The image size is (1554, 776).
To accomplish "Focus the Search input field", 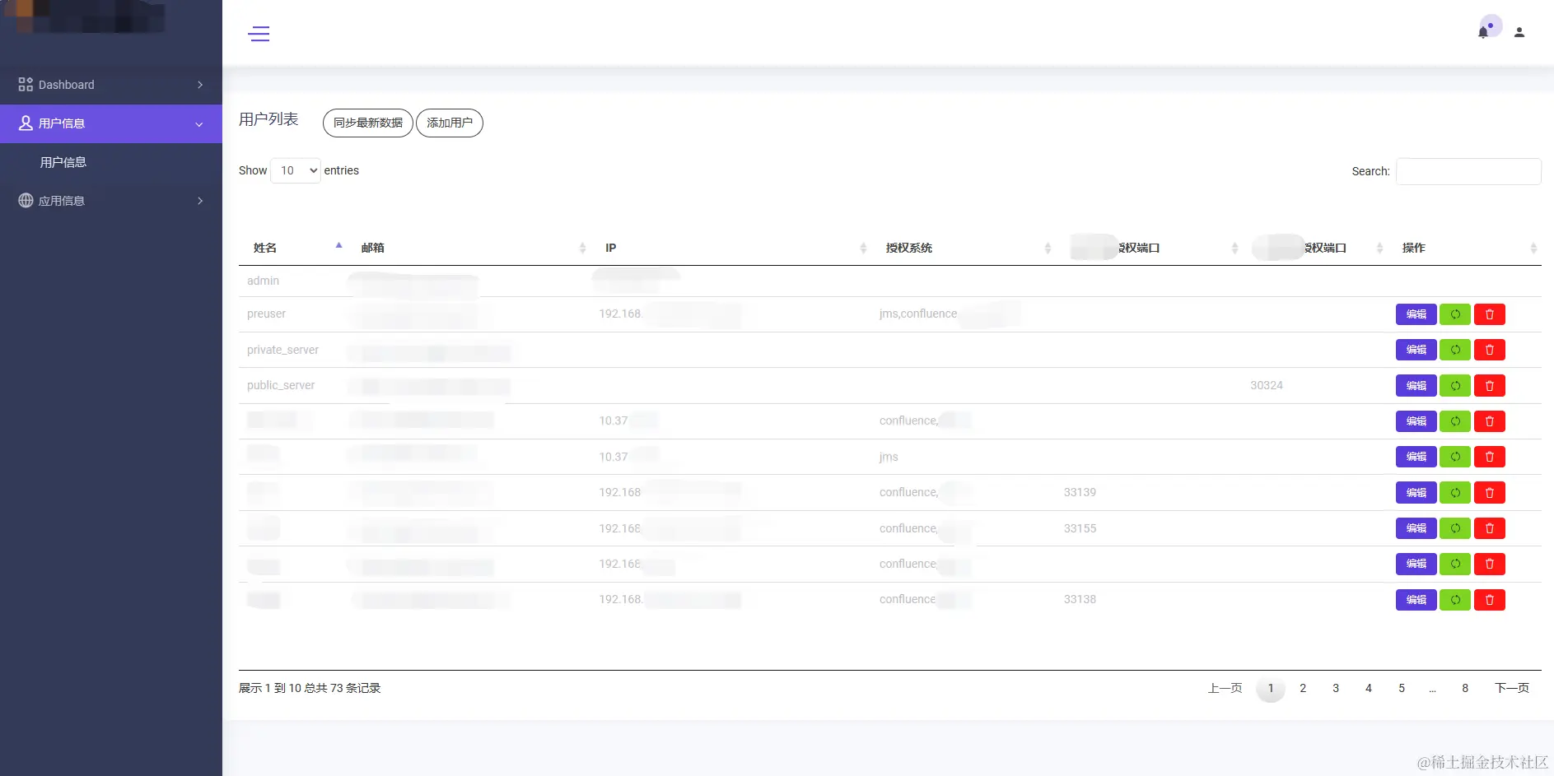I will 1468,171.
